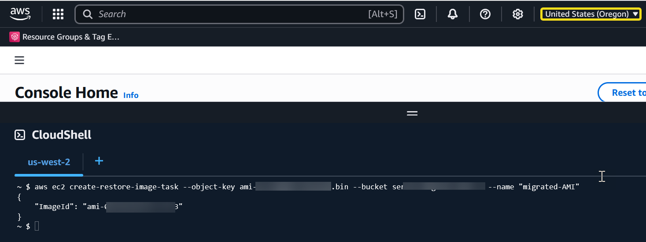The width and height of the screenshot is (646, 242).
Task: Open the Resource Groups & Tag Editor shortcut
Action: pyautogui.click(x=70, y=37)
